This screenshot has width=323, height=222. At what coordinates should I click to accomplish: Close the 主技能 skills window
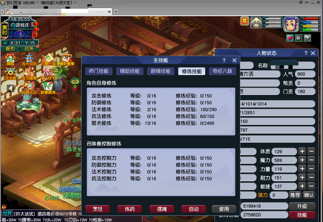pos(234,60)
